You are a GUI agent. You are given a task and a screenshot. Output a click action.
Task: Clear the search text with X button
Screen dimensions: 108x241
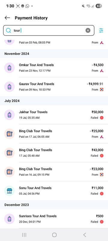pyautogui.click(x=88, y=30)
